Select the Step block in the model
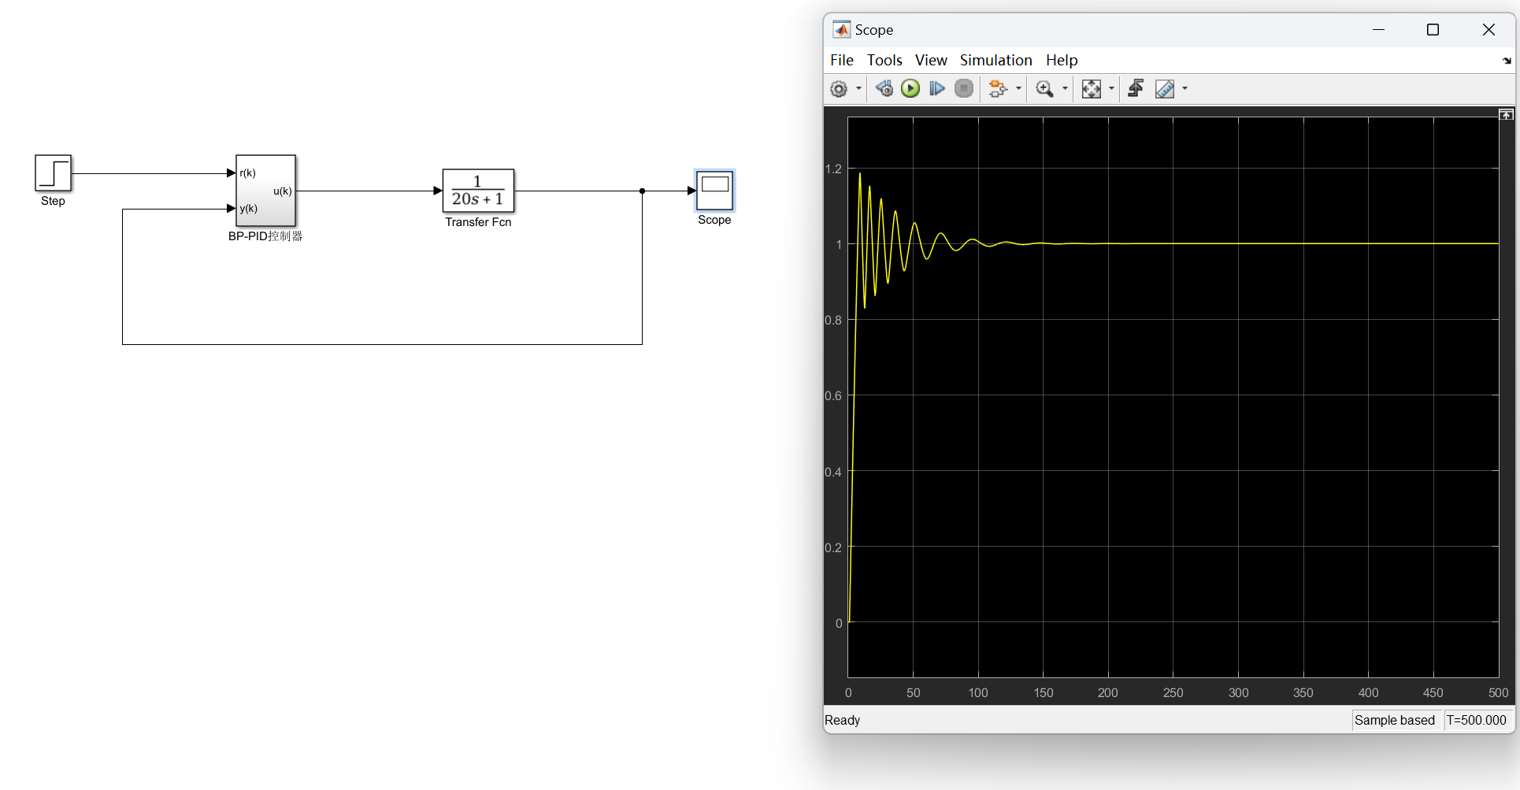 pyautogui.click(x=53, y=173)
